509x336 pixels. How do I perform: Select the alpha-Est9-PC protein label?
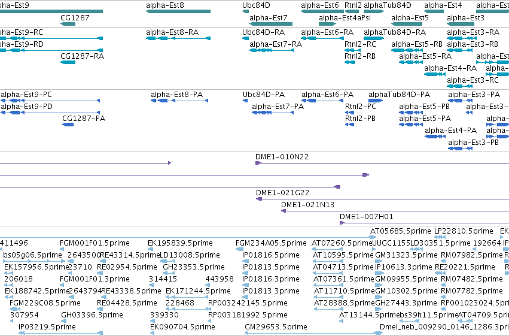coord(26,94)
